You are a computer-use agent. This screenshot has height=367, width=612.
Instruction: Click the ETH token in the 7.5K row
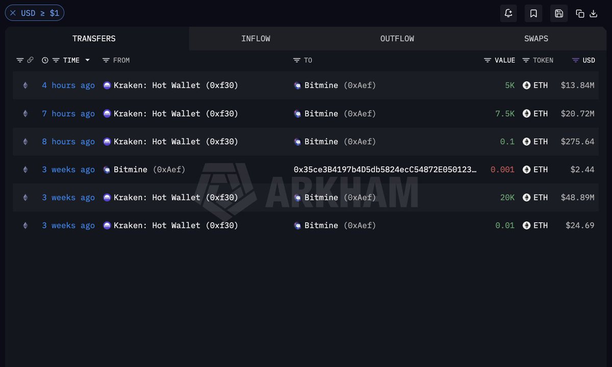click(x=535, y=113)
